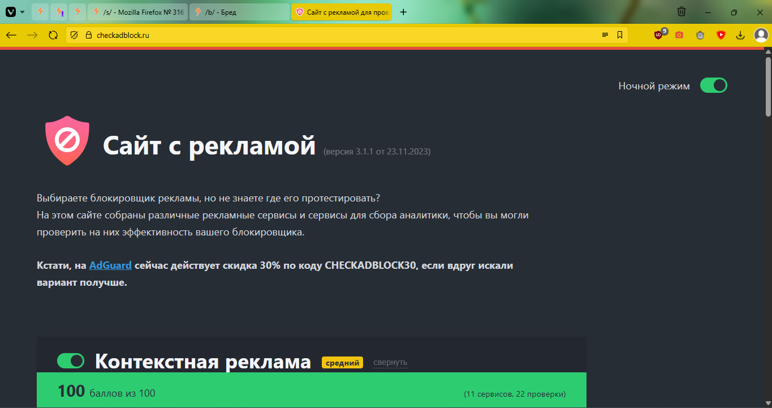Open the tracker blocker shield in address bar
This screenshot has height=408, width=772.
[x=74, y=35]
